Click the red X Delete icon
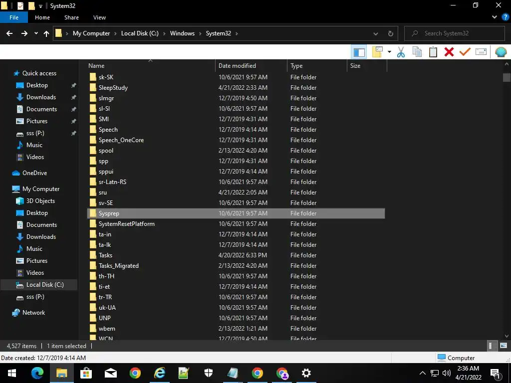511x383 pixels. [449, 52]
